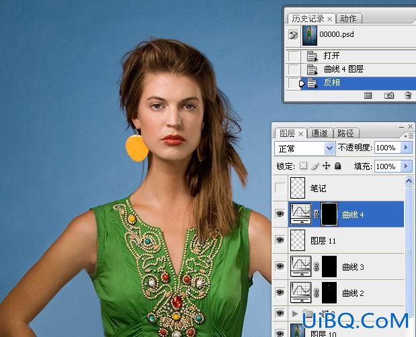Image resolution: width=416 pixels, height=337 pixels.
Task: Create new document from current state
Action: tap(368, 95)
